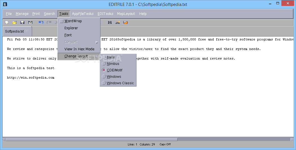
Task: Choose Explorer from the Tools menu
Action: click(79, 28)
